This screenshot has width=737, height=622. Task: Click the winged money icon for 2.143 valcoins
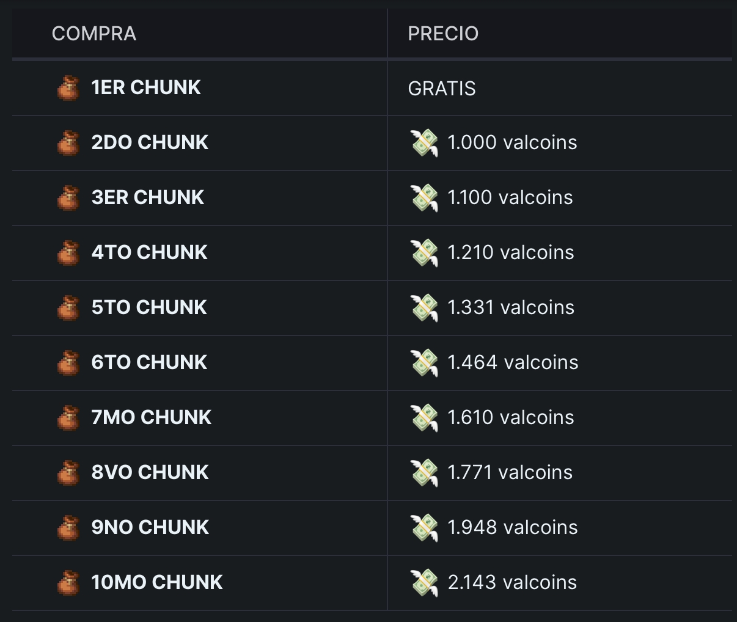(424, 583)
